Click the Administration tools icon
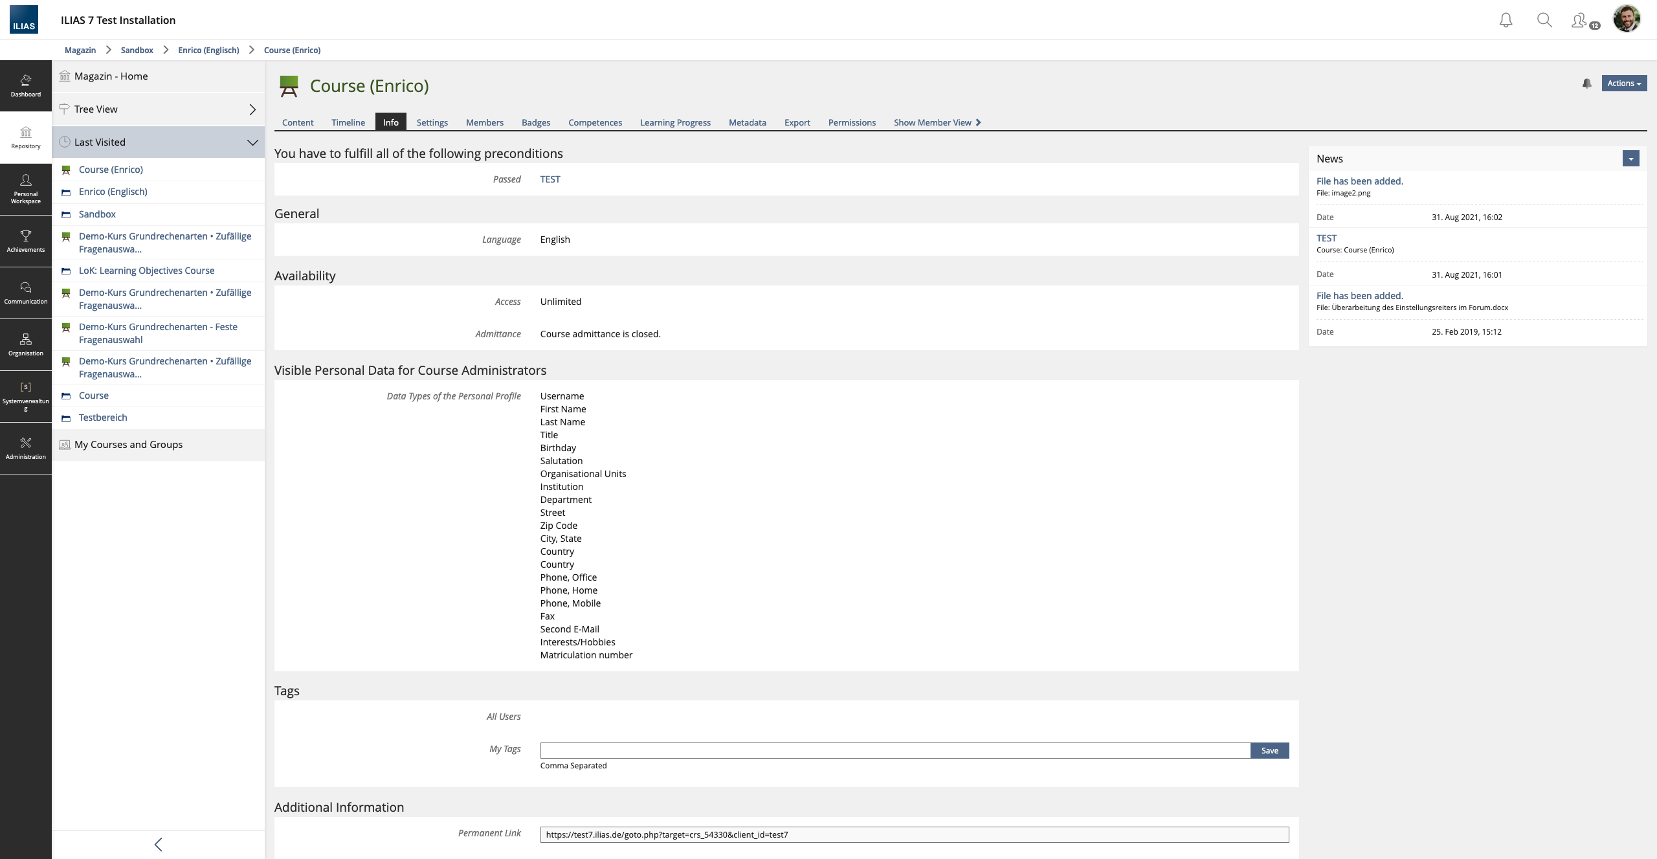Viewport: 1657px width, 859px height. (26, 448)
